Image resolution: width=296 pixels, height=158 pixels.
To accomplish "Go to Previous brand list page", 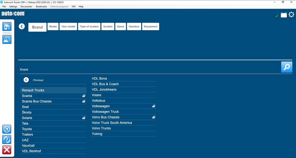I will point(26,80).
